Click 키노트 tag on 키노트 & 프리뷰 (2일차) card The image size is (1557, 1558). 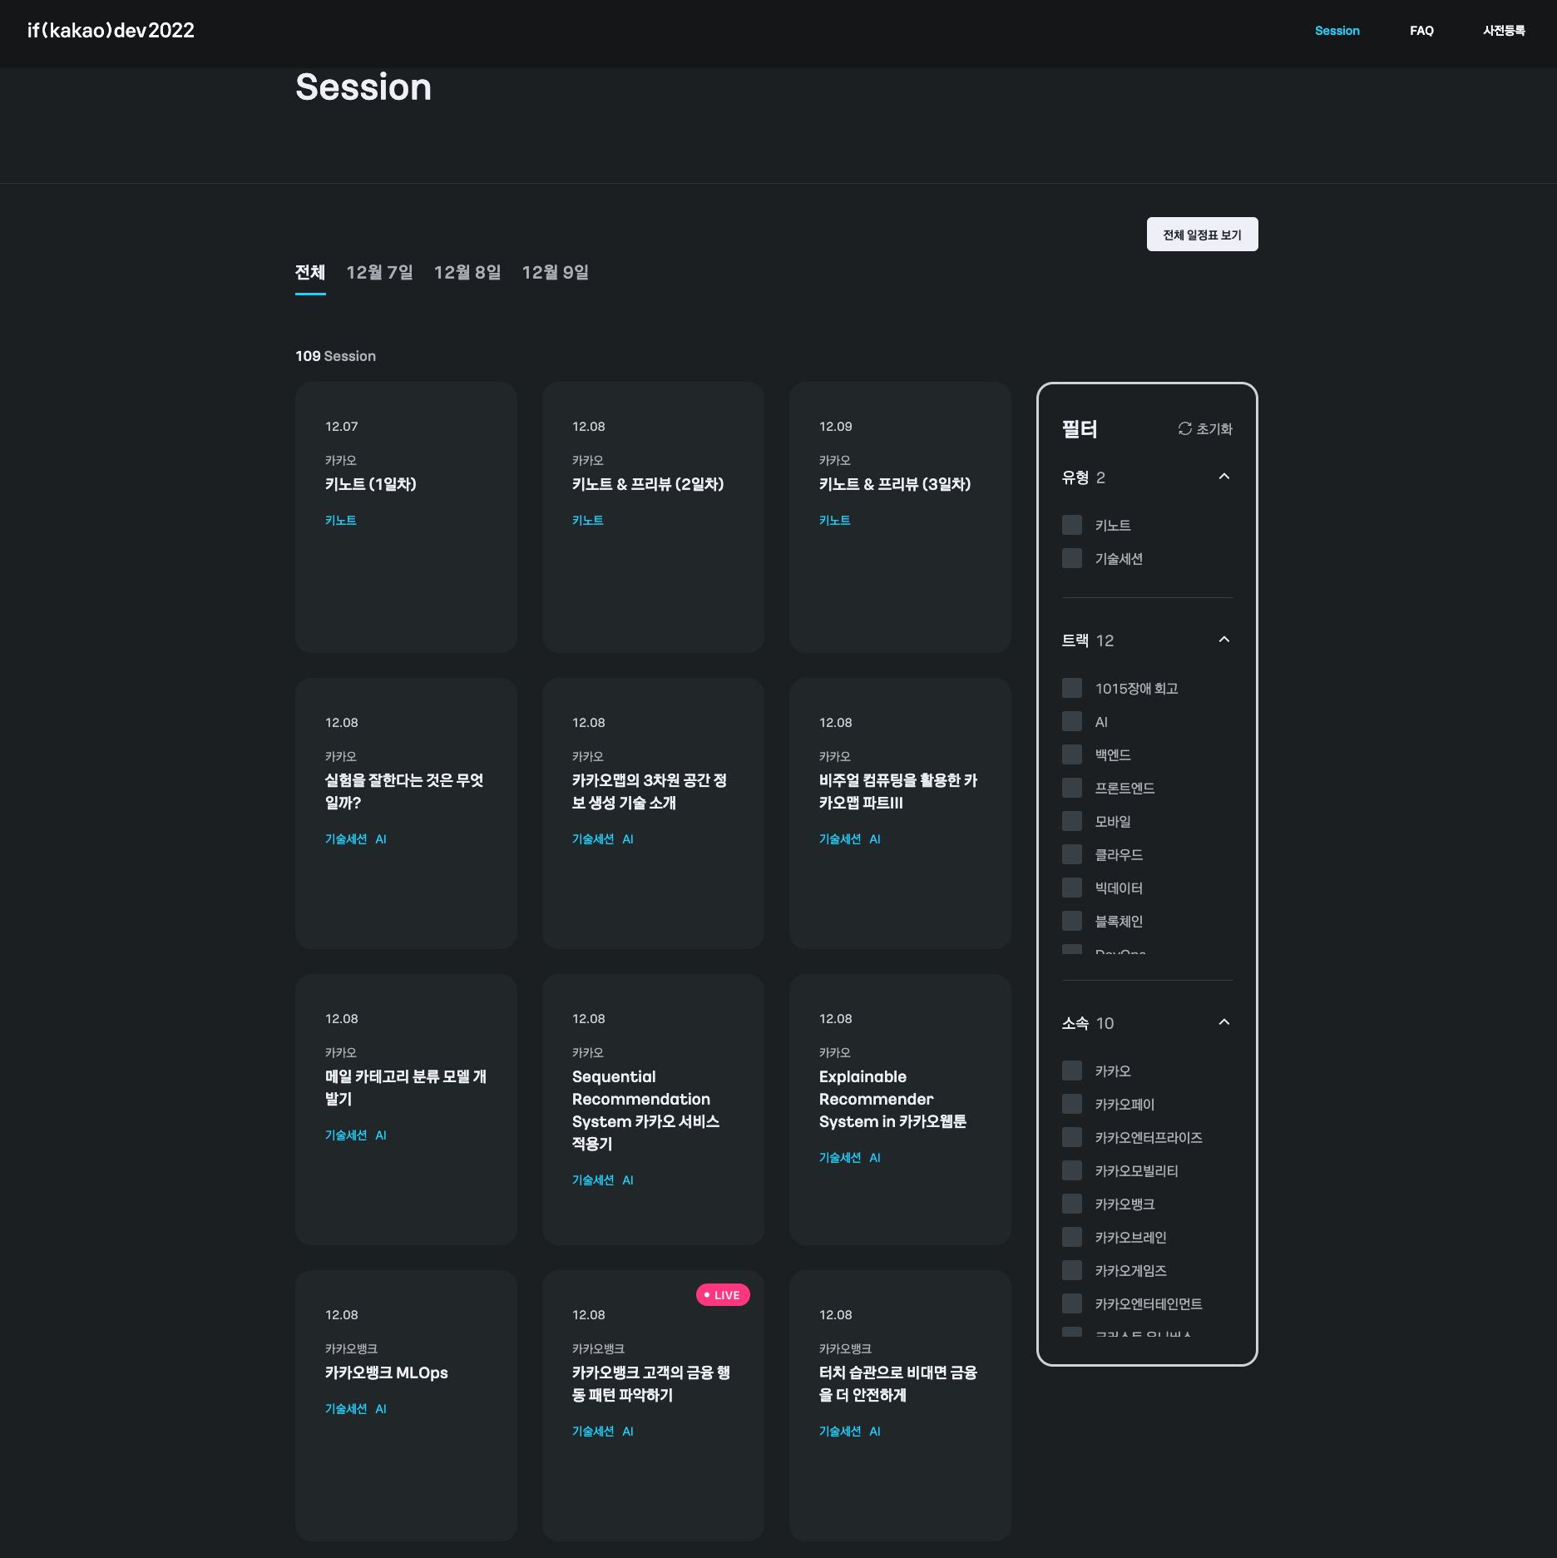pos(588,521)
